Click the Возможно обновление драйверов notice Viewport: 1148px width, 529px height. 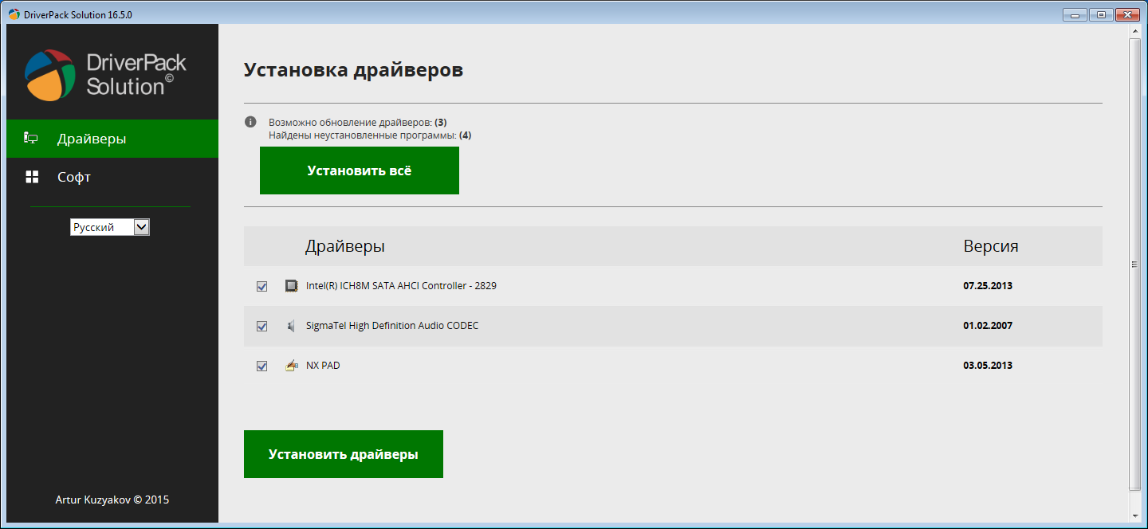[358, 123]
